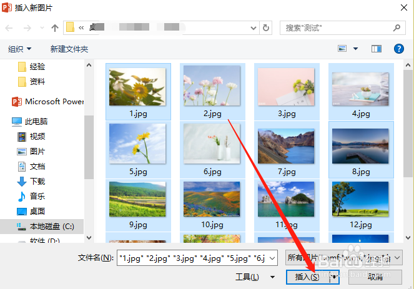Open the 所有图片 file type dropdown
The image size is (414, 289).
[x=344, y=258]
